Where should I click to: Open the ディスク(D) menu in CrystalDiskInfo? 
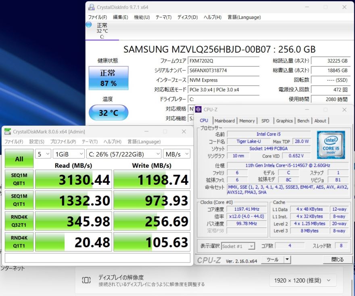point(187,17)
